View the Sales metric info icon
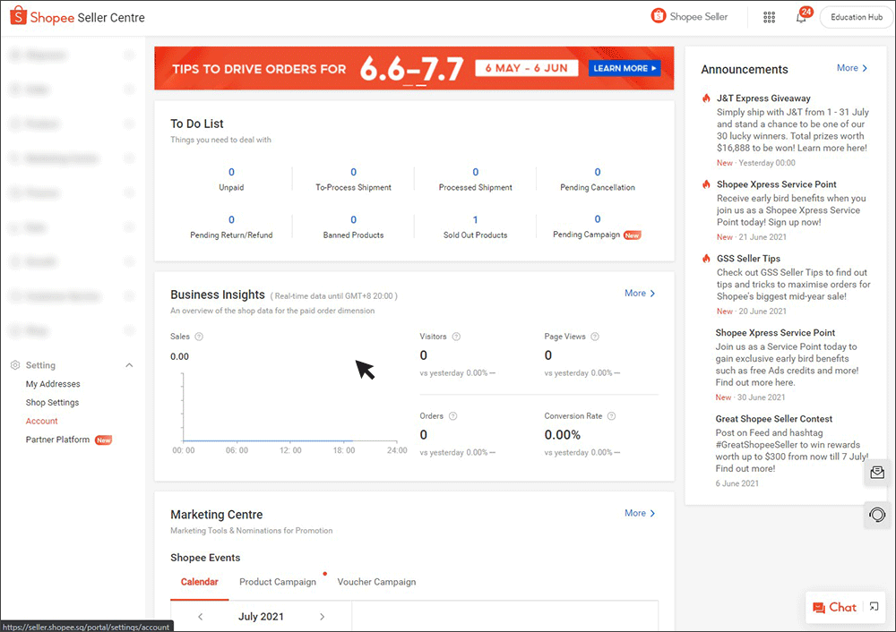Viewport: 896px width, 632px height. 200,336
